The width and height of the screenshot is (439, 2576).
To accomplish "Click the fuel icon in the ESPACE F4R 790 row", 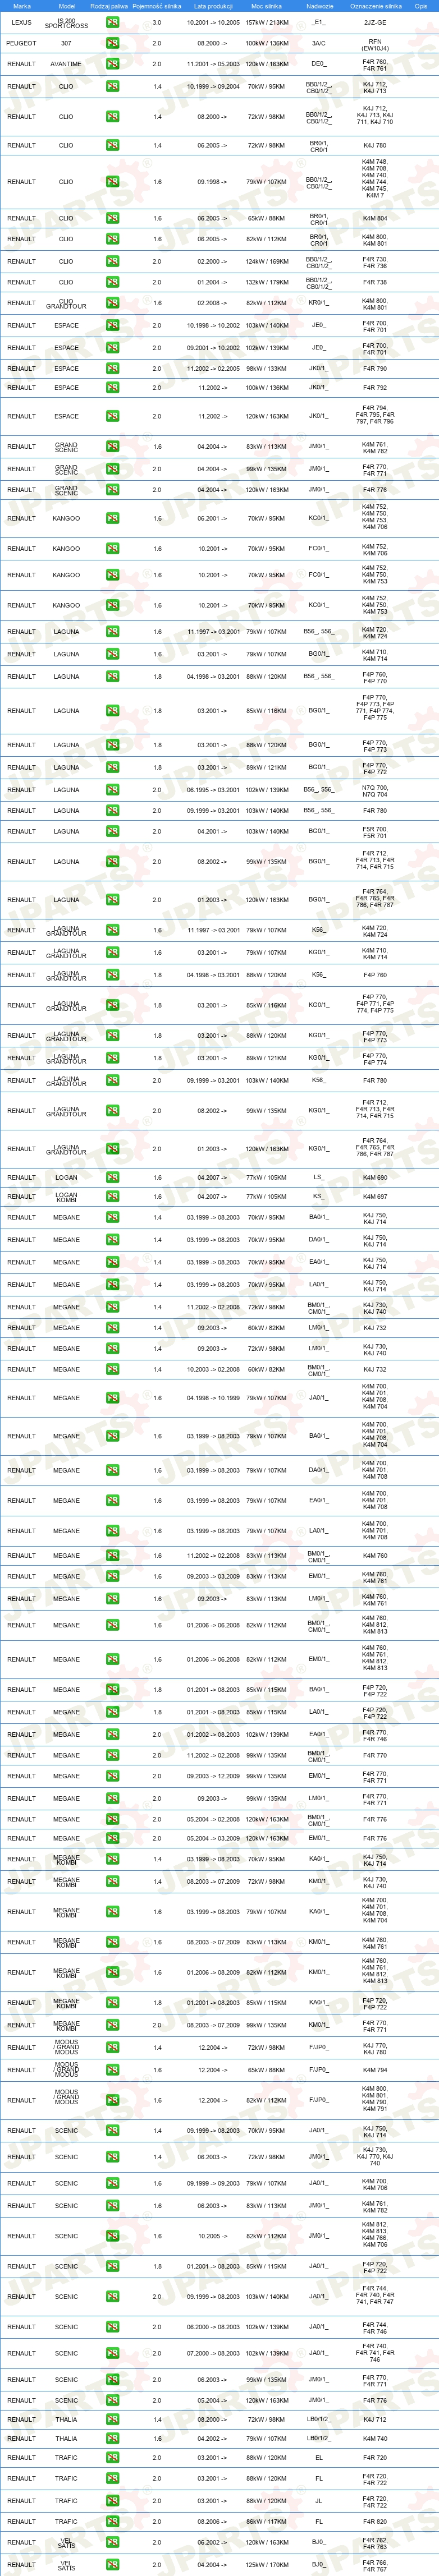I will tap(112, 368).
